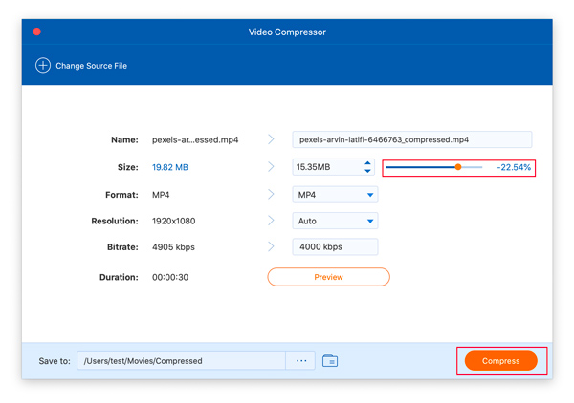The width and height of the screenshot is (574, 403).
Task: Select the 15.35MB size field
Action: click(325, 167)
